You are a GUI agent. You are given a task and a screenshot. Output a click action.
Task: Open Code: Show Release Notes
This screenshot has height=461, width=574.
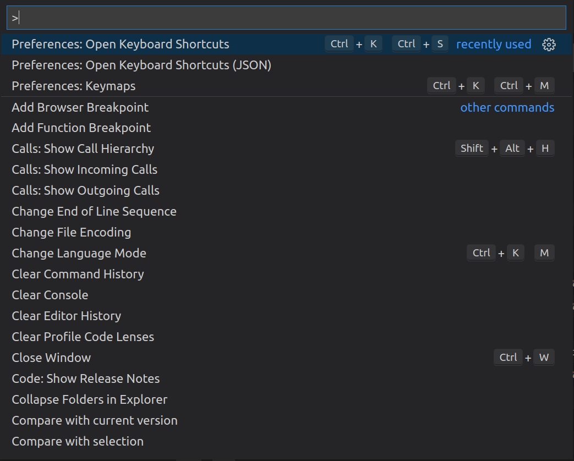pyautogui.click(x=86, y=379)
